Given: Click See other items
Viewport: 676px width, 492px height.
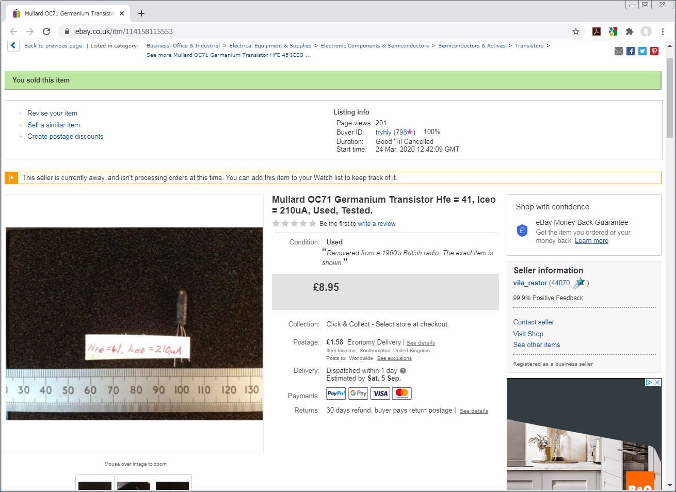Looking at the screenshot, I should pos(537,345).
